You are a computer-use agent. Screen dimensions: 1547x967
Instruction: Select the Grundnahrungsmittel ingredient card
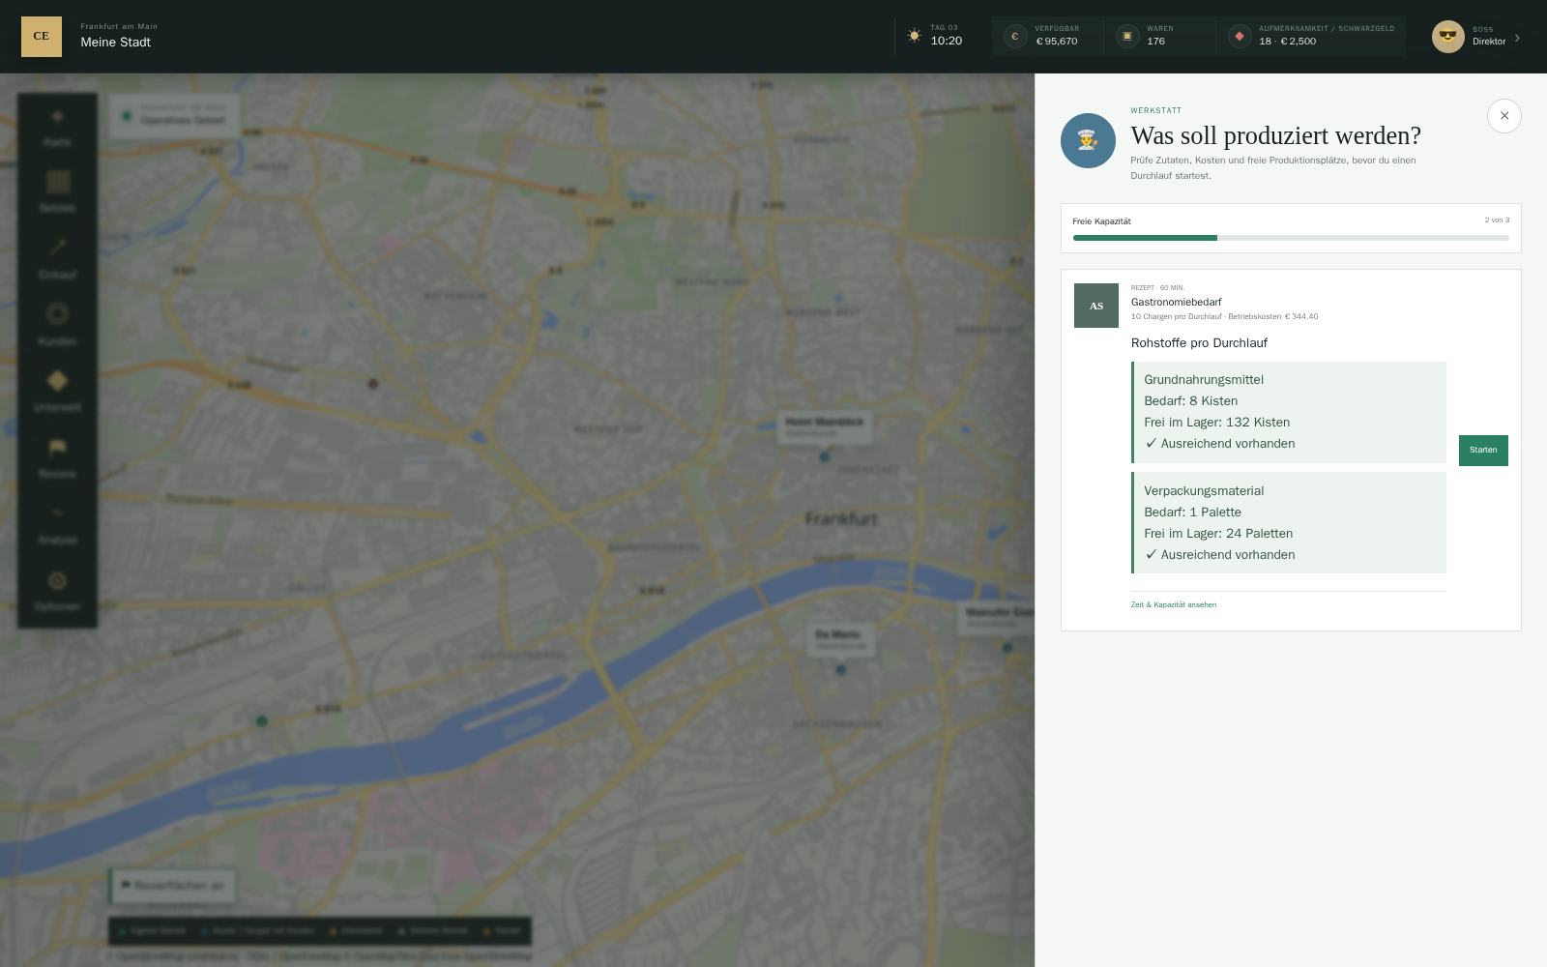1289,413
